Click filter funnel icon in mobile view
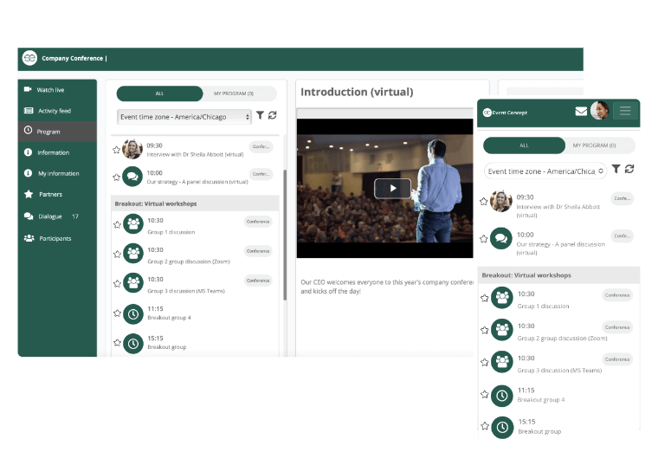 point(616,169)
